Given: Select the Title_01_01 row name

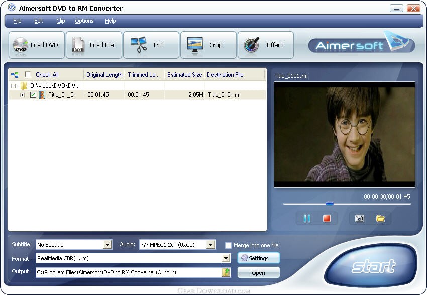Looking at the screenshot, I should (x=62, y=95).
